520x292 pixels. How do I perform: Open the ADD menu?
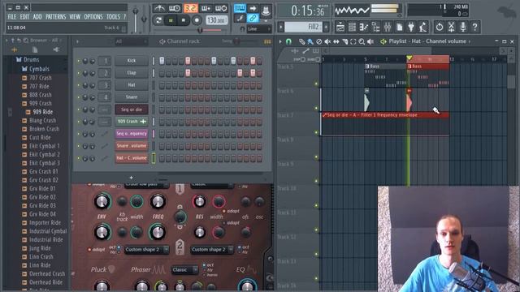click(x=37, y=17)
